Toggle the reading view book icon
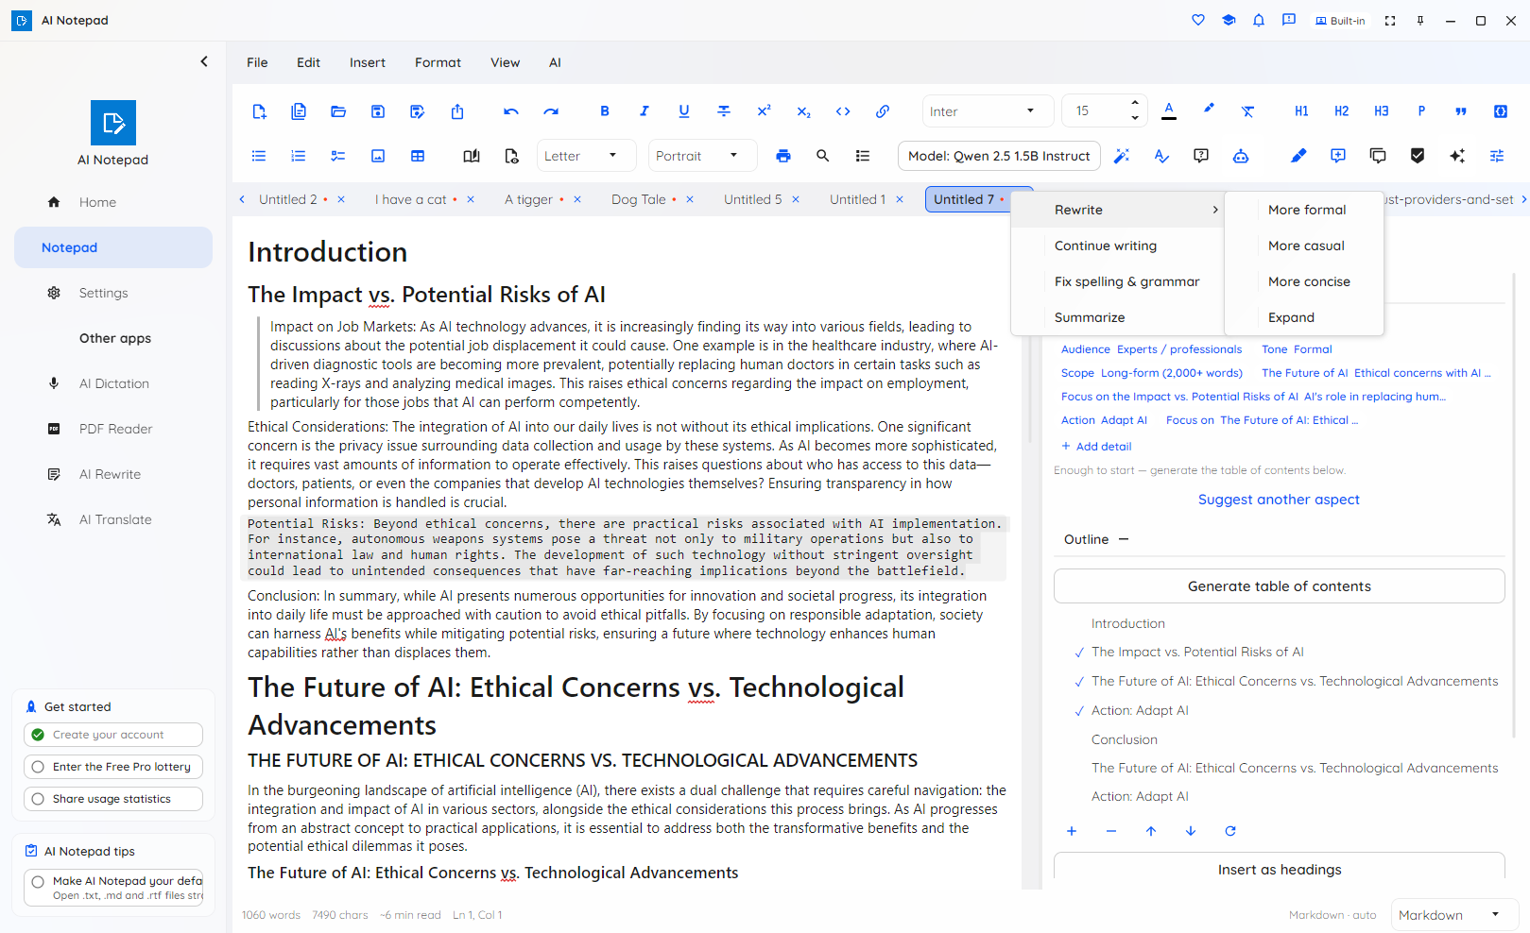Viewport: 1530px width, 933px height. point(472,156)
